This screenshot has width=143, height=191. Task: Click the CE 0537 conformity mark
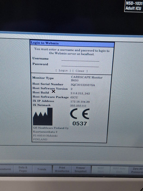(x=80, y=117)
